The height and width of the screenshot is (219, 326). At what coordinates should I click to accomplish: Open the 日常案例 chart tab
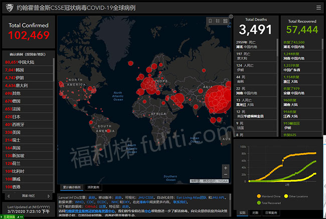point(270,213)
